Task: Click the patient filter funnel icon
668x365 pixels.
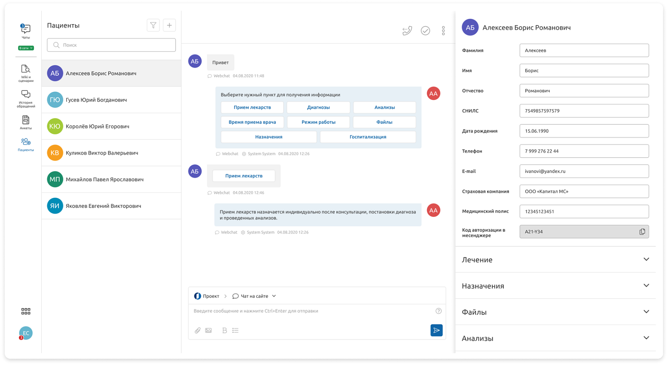Action: point(153,25)
